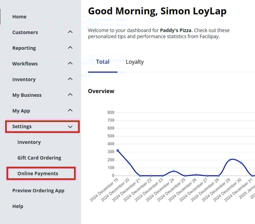The height and width of the screenshot is (224, 255).
Task: Click the December 24 chart data point
Action: [x=174, y=171]
